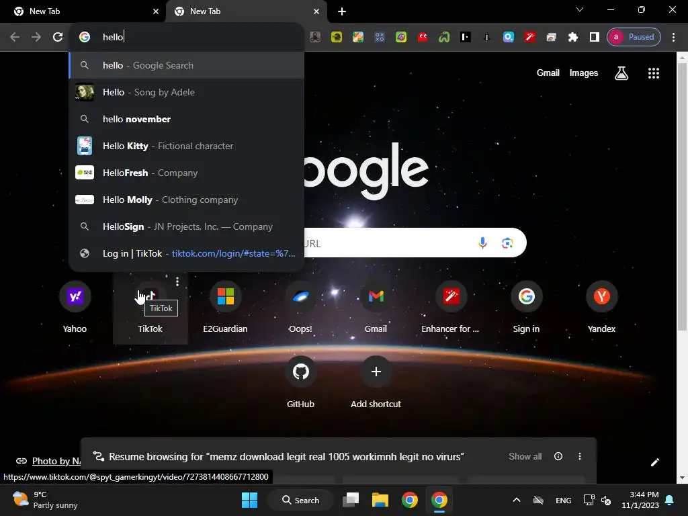
Task: Click the tic-tac-toe X O extension icon
Action: tap(380, 37)
